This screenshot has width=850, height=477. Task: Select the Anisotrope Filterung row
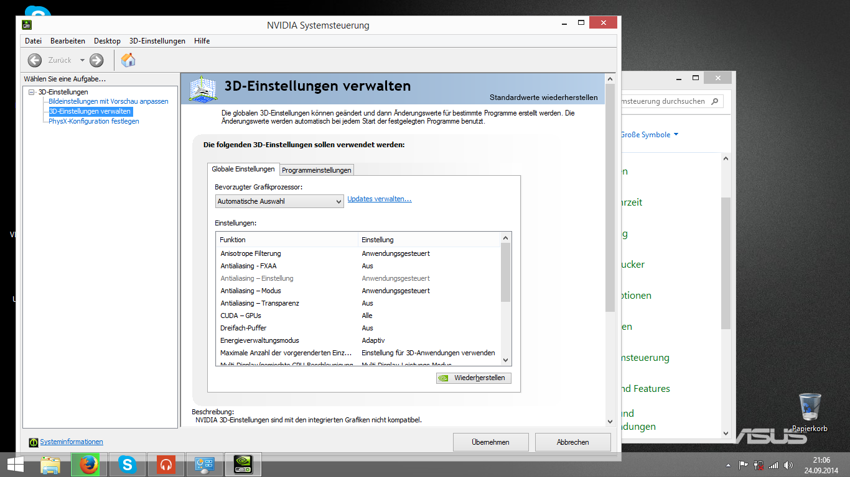[x=358, y=253]
